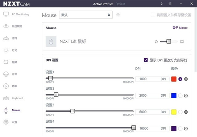Uncheck 显示 DPI 更改灯光指示灯 checkbox

pos(146,60)
